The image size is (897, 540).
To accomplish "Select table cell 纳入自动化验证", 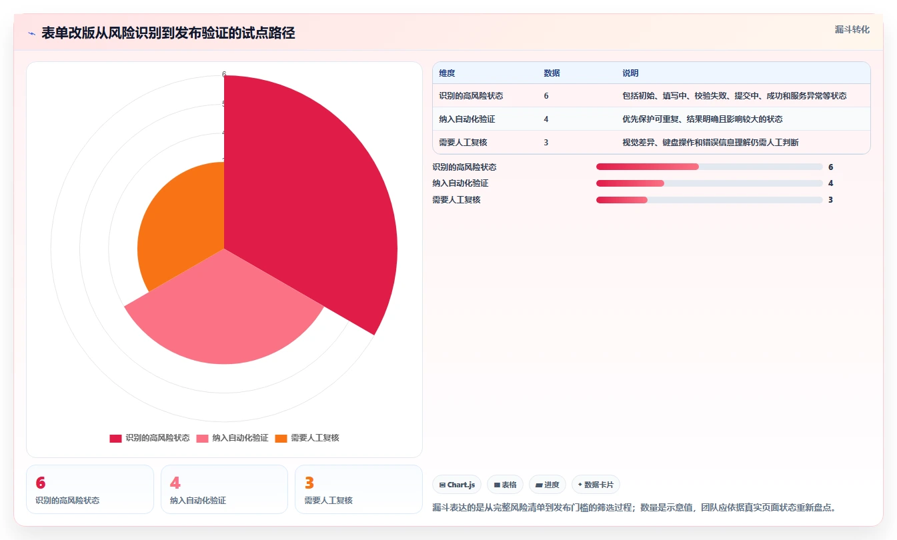I will click(x=467, y=119).
